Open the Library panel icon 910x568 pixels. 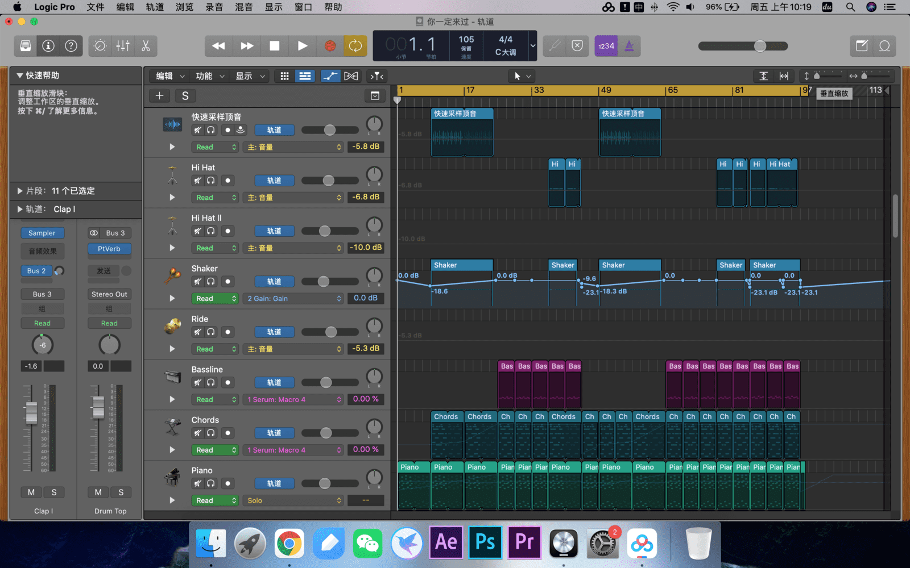(x=26, y=46)
